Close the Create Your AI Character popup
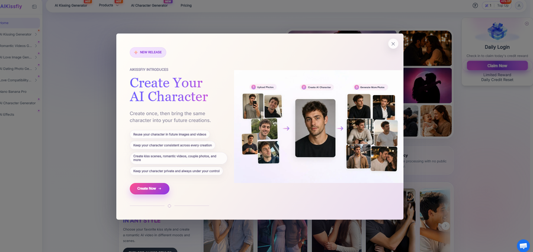Screen dimensions: 533x252 393,44
